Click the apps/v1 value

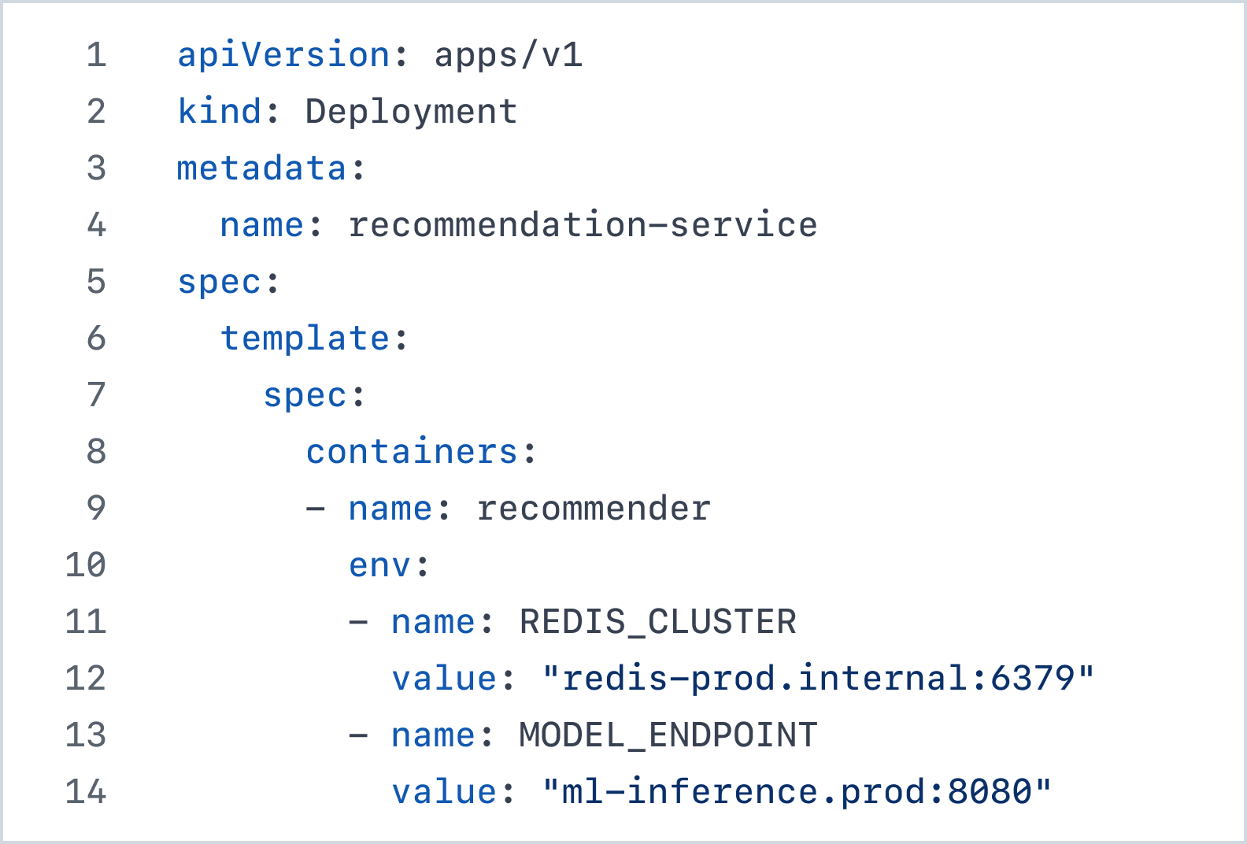tap(509, 55)
